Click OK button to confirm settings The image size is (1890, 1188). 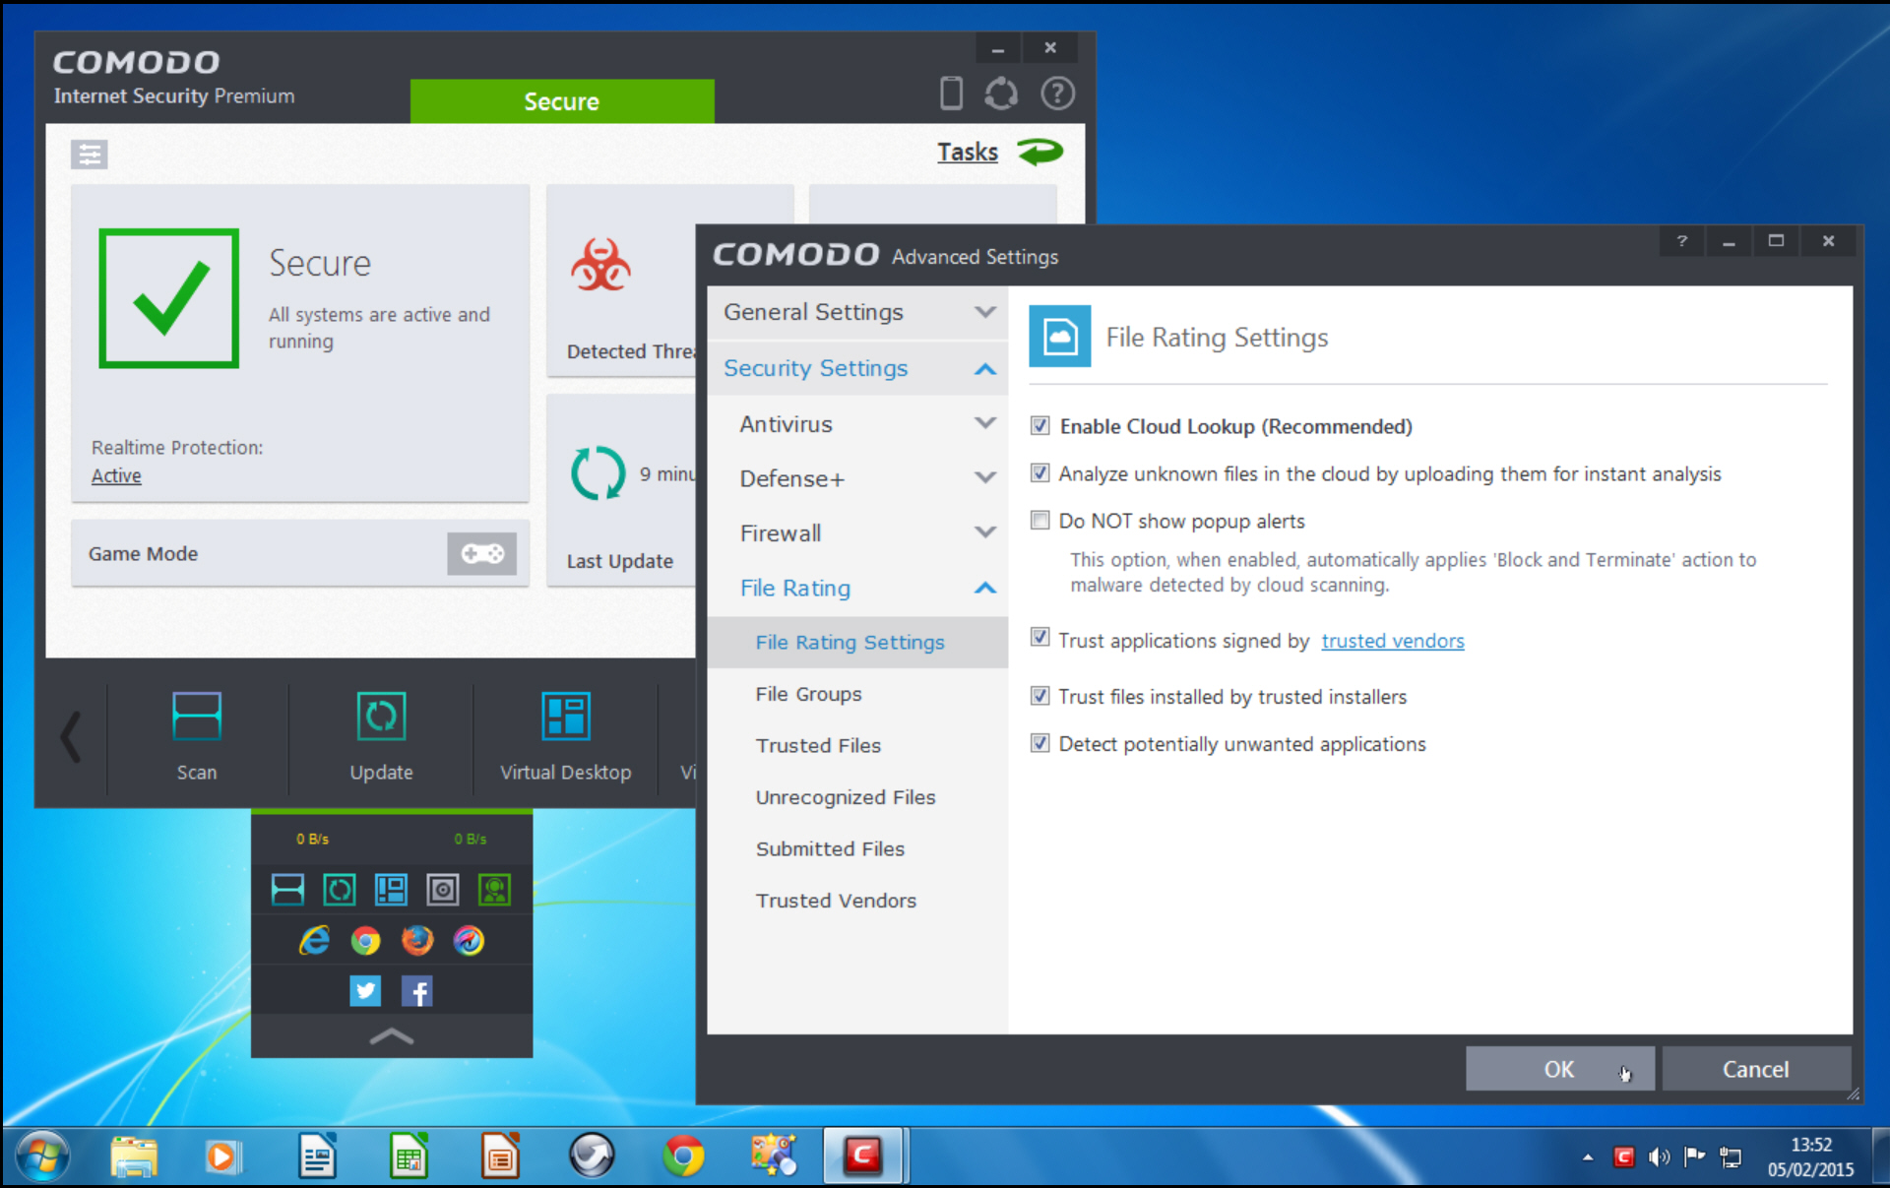click(1560, 1070)
